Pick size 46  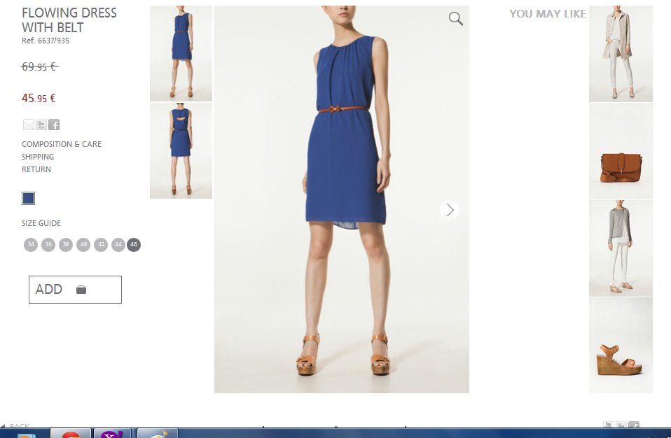click(x=134, y=245)
